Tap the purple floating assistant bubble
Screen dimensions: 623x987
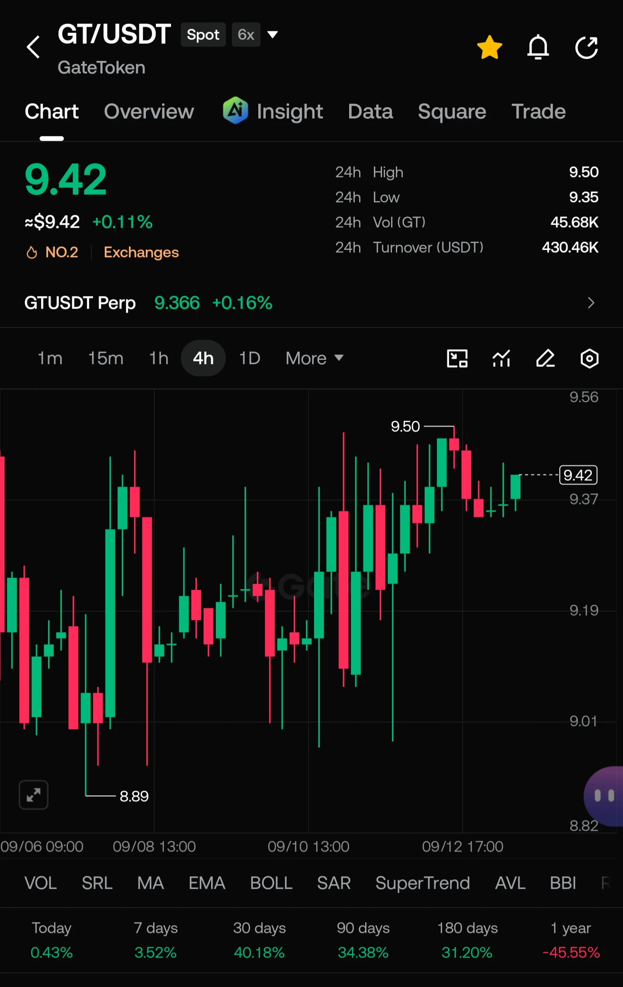[604, 796]
